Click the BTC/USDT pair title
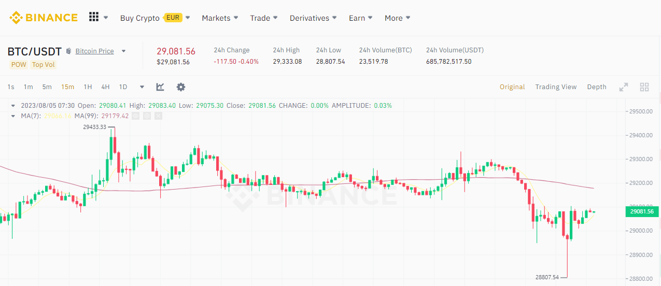The height and width of the screenshot is (286, 661). (x=35, y=51)
